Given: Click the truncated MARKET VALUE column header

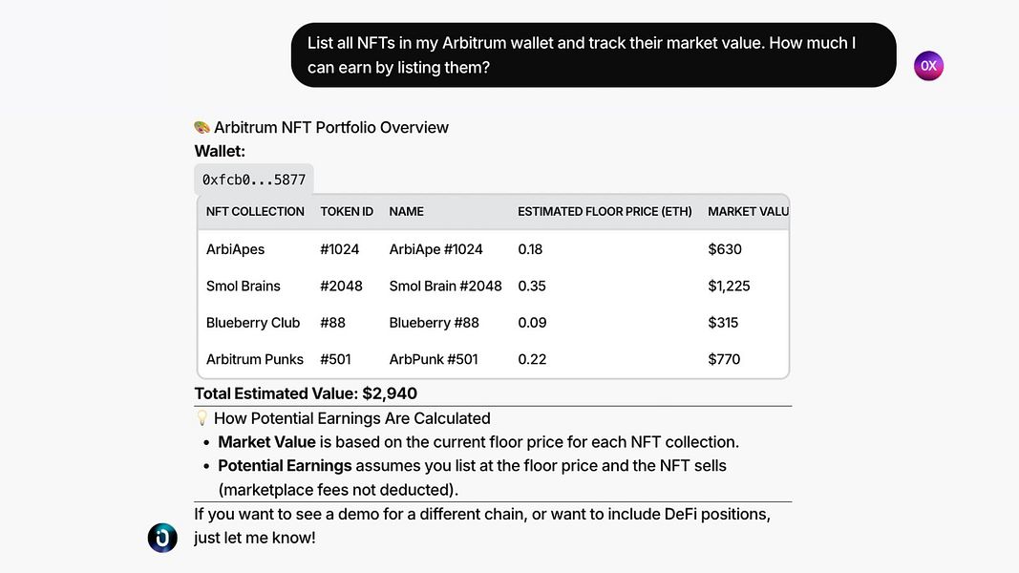Looking at the screenshot, I should [x=748, y=211].
